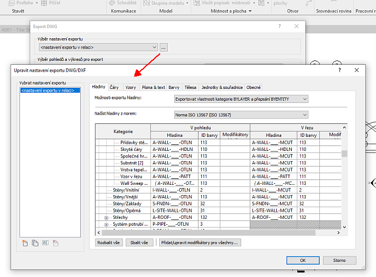Viewport: 376px width, 277px height.
Task: Cancel with the Storno button
Action: coord(339,260)
